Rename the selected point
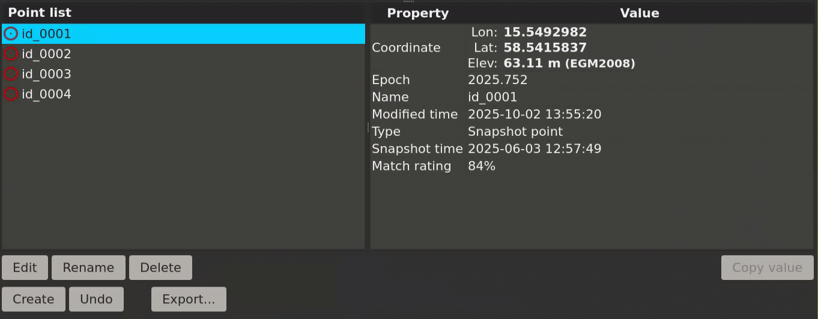Viewport: 818px width, 319px height. pos(88,268)
